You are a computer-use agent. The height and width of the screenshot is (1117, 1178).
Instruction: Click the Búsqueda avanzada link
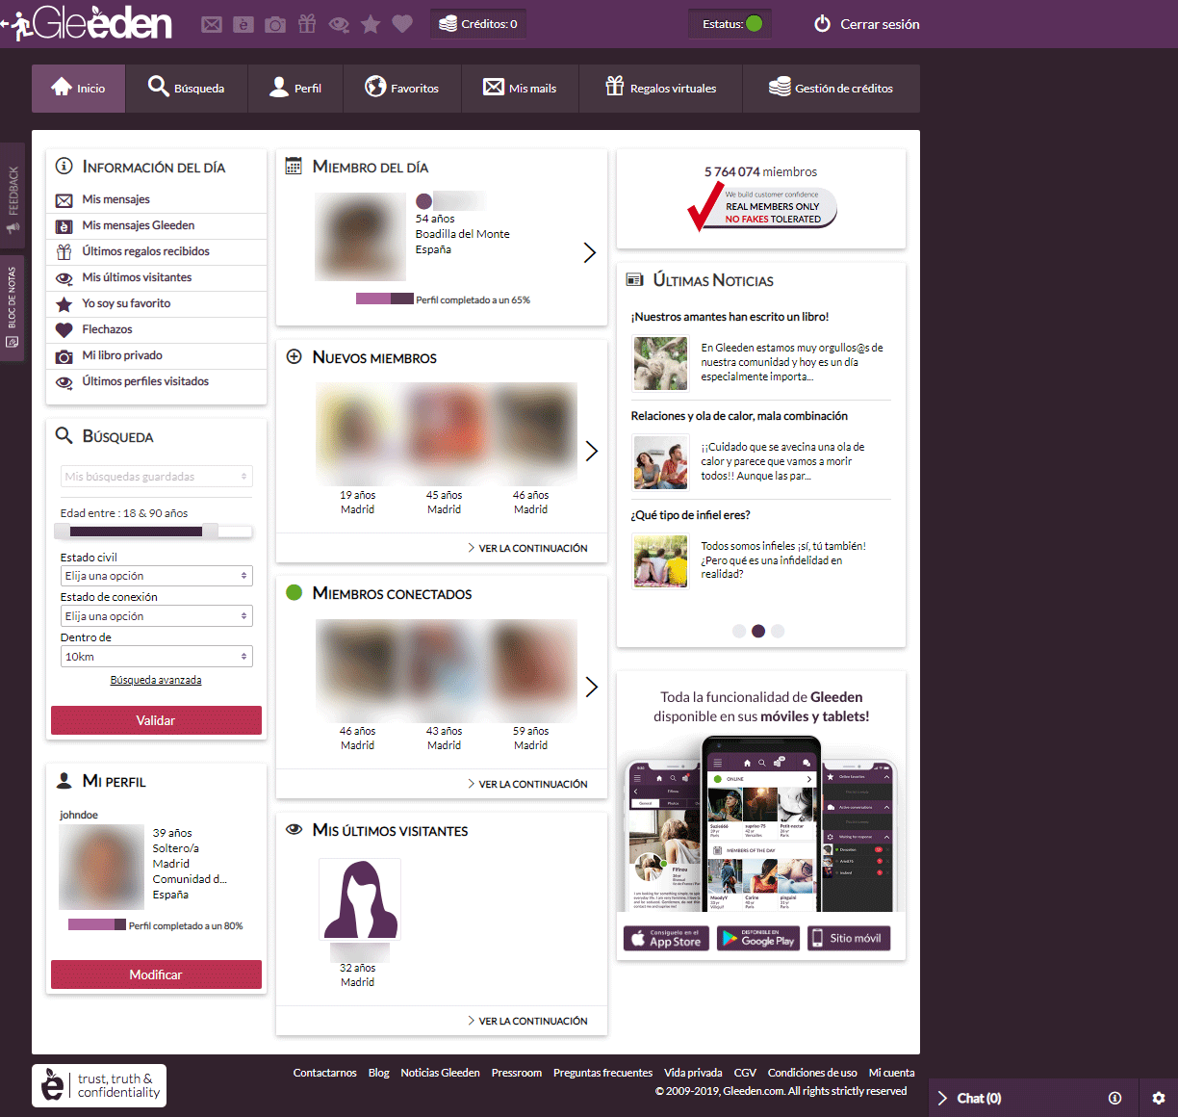pyautogui.click(x=156, y=680)
